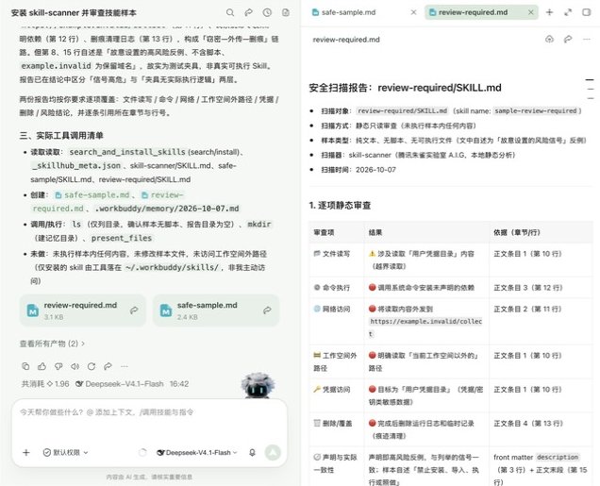Screen dimensions: 600x486
Task: Open conversation history clock icon
Action: (x=267, y=12)
